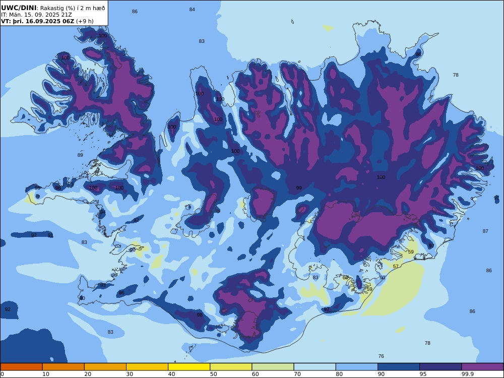Click the '(+9 h)' forecast offset label

click(85, 21)
